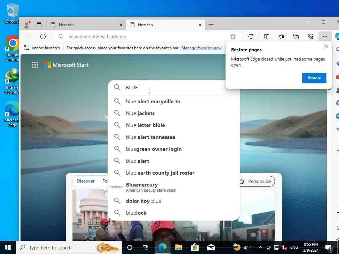Open Recycle Bin on the desktop
This screenshot has height=254, width=339.
point(12,13)
